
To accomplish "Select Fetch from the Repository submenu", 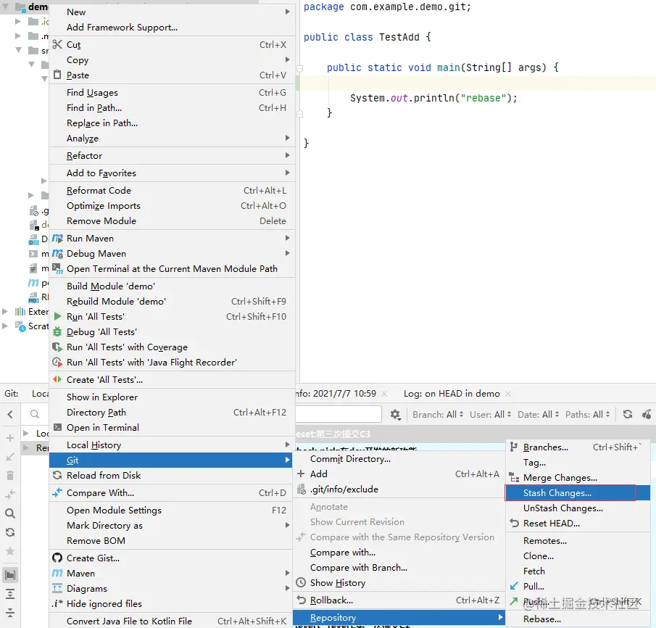I will click(577, 571).
